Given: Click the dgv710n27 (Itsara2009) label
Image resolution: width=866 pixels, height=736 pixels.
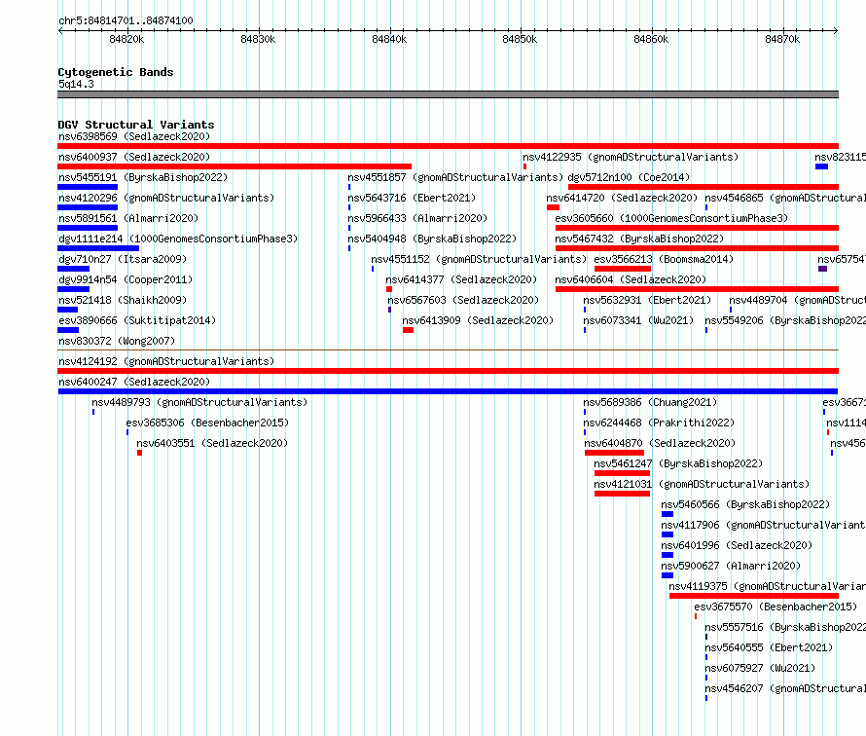Looking at the screenshot, I should pos(123,259).
